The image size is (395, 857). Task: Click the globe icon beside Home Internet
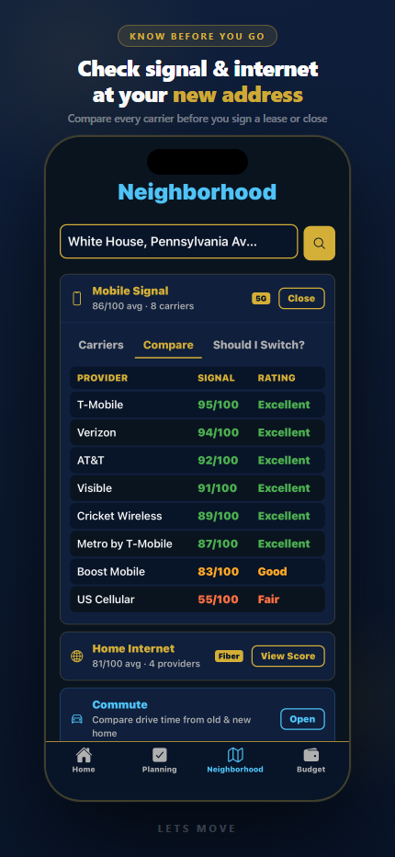(77, 656)
